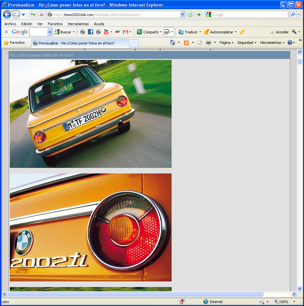Click the Google search box in the navigation bar
The width and height of the screenshot is (304, 306).
tap(246, 15)
